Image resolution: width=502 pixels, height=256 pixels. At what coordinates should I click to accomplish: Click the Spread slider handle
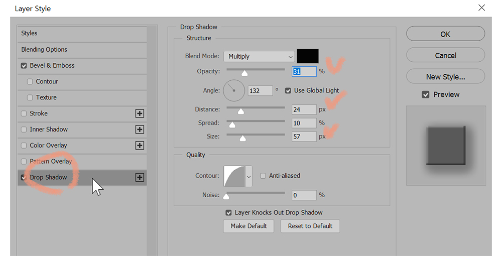[x=232, y=124]
